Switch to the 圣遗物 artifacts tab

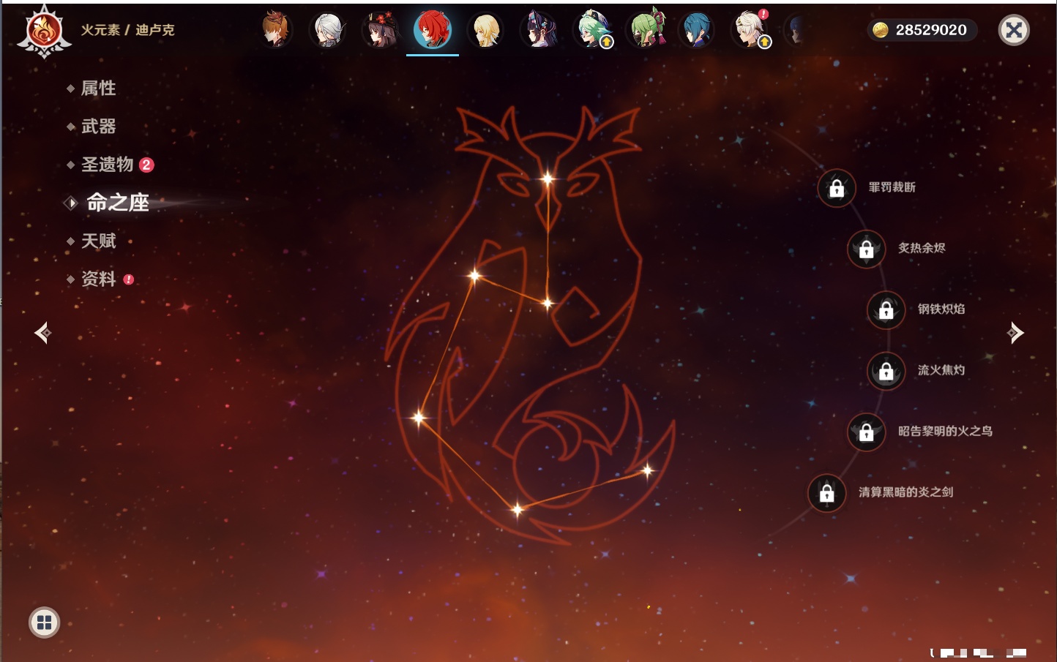[x=108, y=165]
